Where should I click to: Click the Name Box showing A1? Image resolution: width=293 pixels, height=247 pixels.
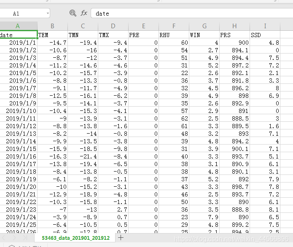[24, 13]
